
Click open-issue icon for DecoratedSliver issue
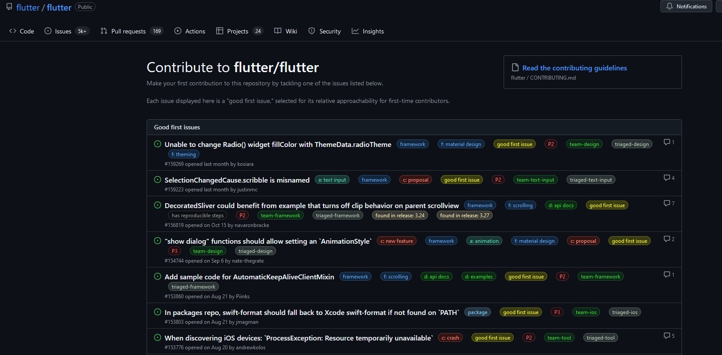pyautogui.click(x=158, y=205)
